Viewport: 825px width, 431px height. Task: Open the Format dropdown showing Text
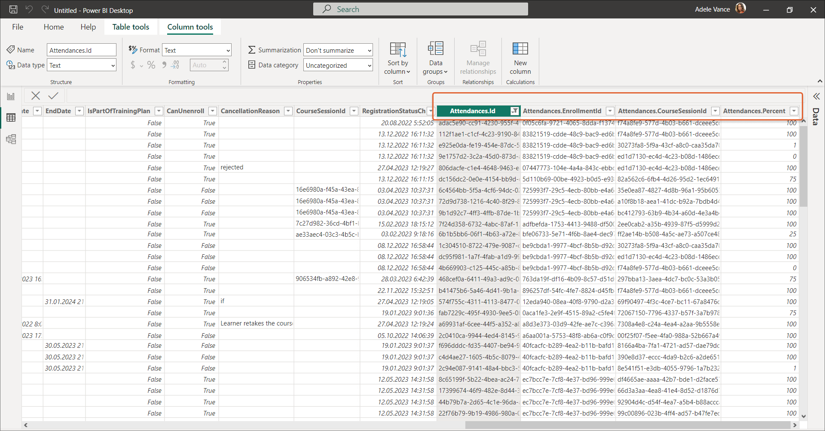coord(197,50)
